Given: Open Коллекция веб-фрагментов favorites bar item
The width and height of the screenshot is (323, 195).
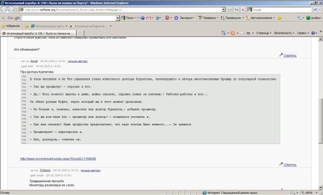Looking at the screenshot, I should (90, 26).
